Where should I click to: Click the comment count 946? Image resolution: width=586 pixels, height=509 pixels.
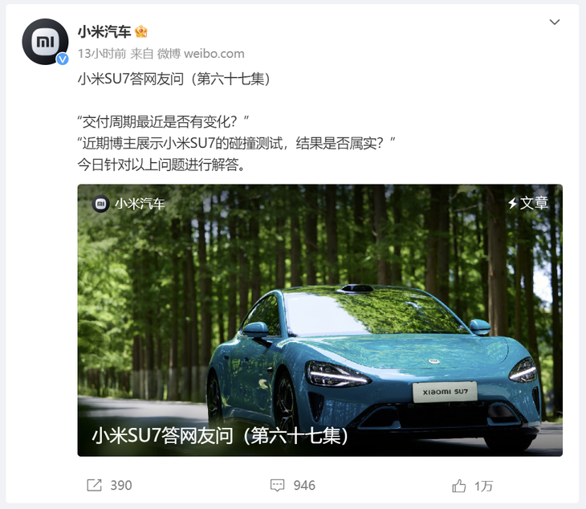pyautogui.click(x=304, y=486)
